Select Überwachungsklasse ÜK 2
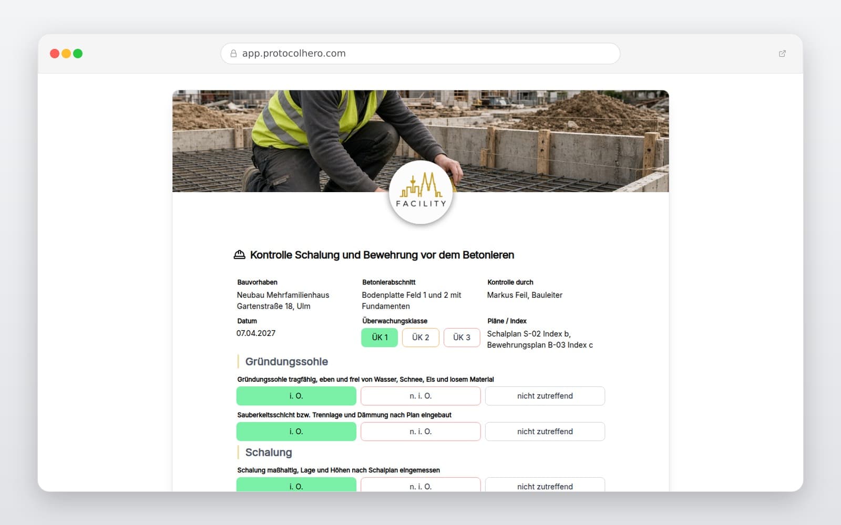Viewport: 841px width, 525px height. (420, 338)
